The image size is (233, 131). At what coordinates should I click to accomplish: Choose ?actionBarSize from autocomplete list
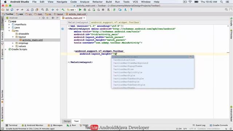coord(153,69)
